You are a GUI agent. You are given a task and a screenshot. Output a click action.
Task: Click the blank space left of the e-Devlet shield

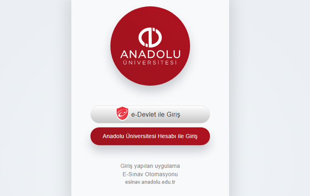(104, 114)
